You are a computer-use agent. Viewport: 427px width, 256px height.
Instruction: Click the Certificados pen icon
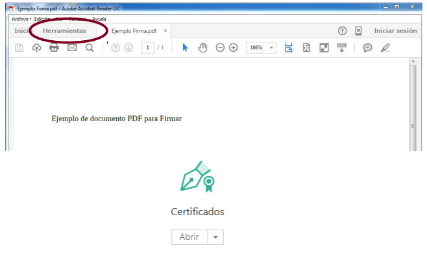[x=197, y=176]
